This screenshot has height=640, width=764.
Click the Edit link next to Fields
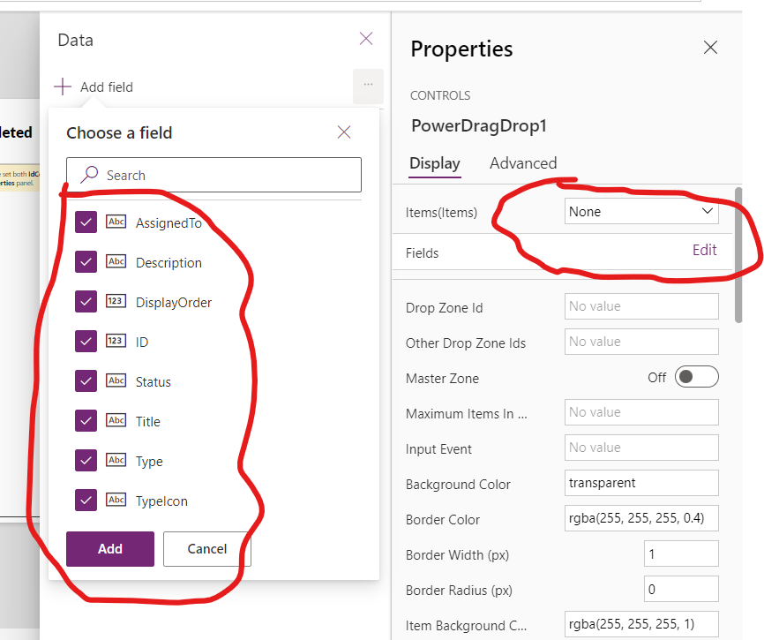704,250
